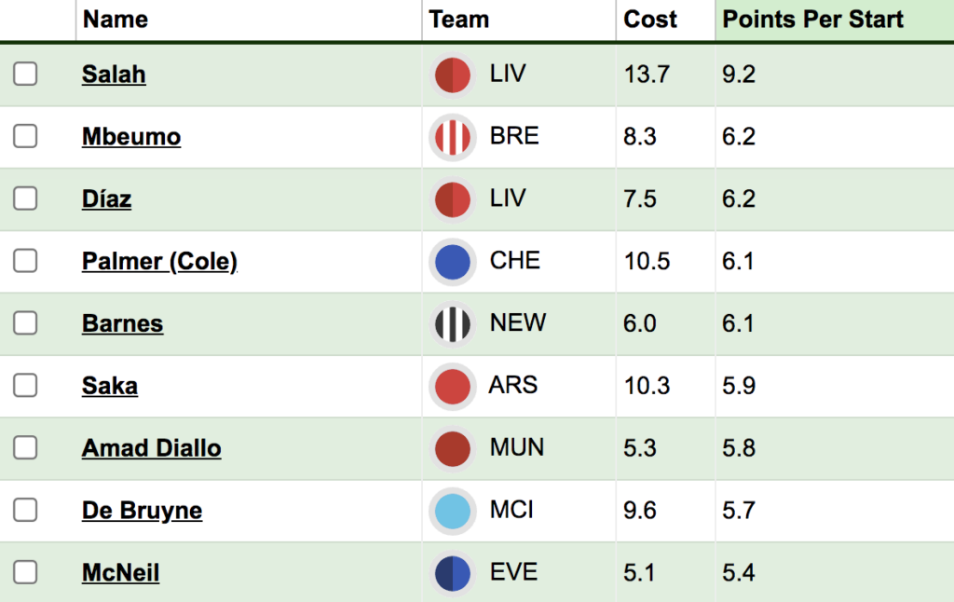Check the box for De Bruyne
954x602 pixels.
[25, 511]
